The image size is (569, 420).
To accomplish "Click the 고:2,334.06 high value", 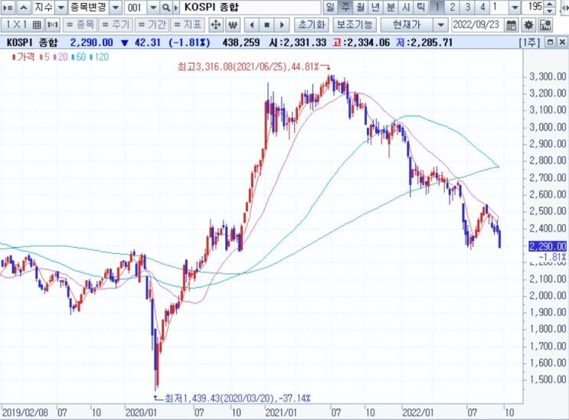I will pyautogui.click(x=361, y=42).
